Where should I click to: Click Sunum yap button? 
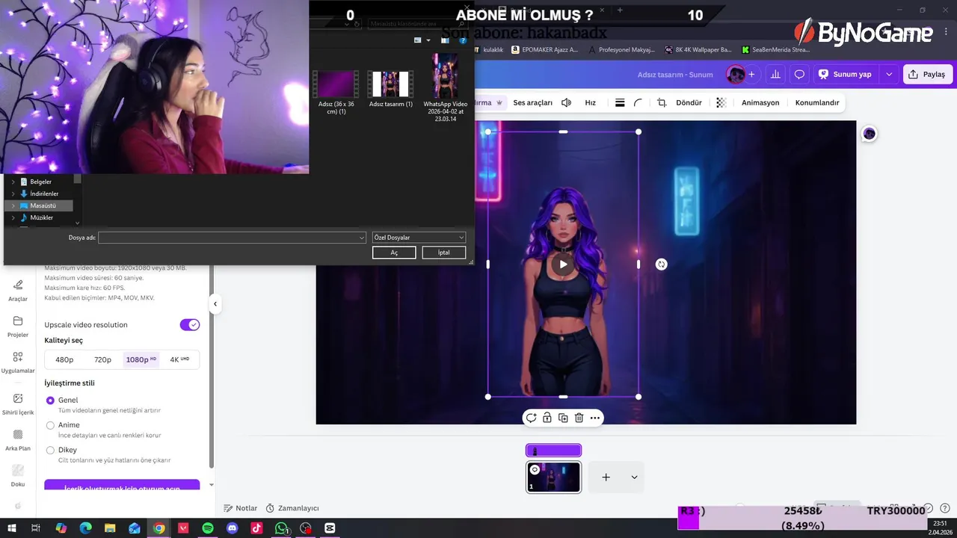click(845, 74)
